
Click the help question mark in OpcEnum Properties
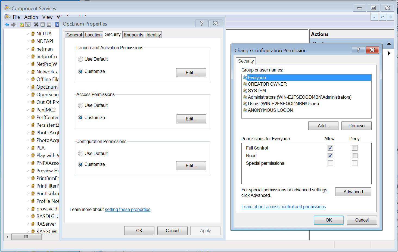pyautogui.click(x=202, y=23)
